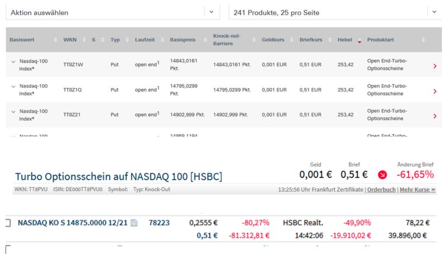Sort table by Produktart column
Screen dimensions: 443x254
click(x=423, y=40)
